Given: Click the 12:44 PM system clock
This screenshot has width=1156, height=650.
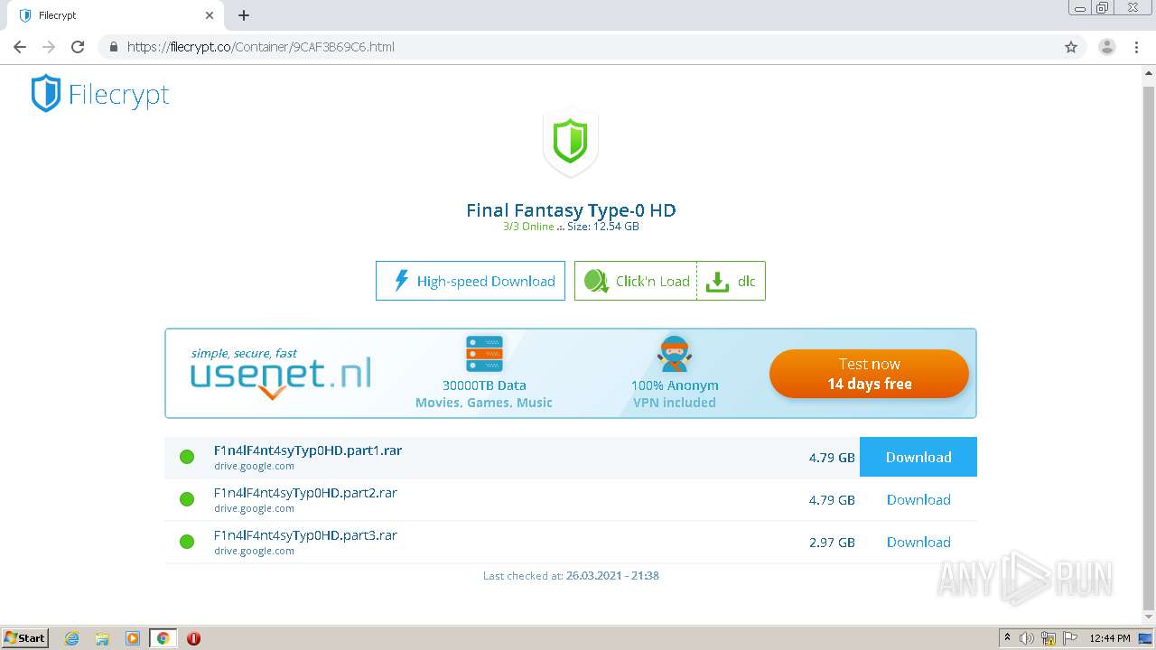Looking at the screenshot, I should 1110,638.
